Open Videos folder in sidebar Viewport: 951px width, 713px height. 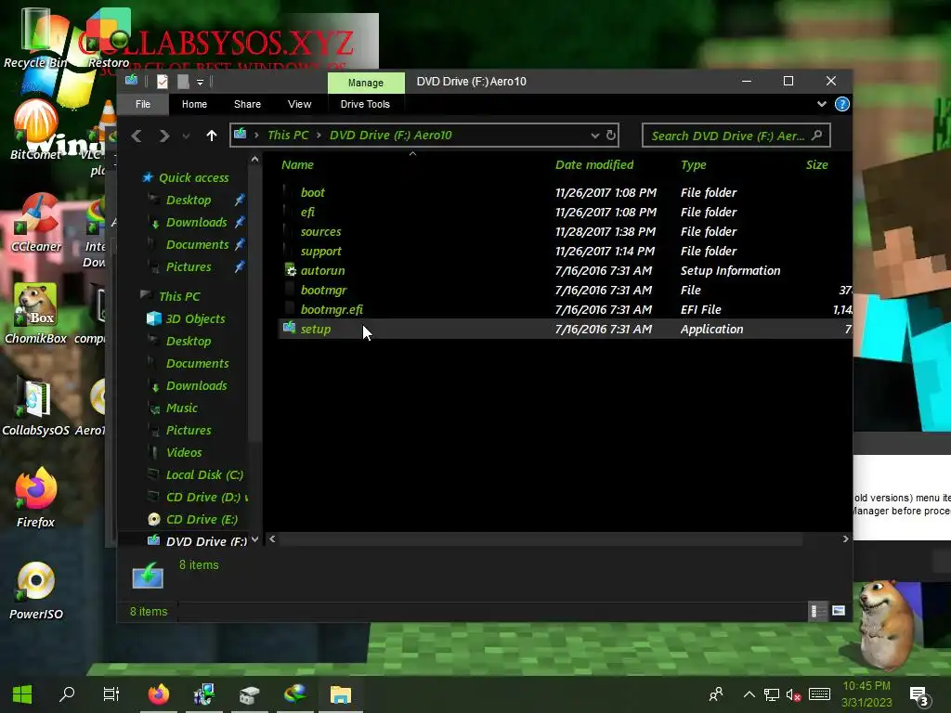[x=184, y=453]
